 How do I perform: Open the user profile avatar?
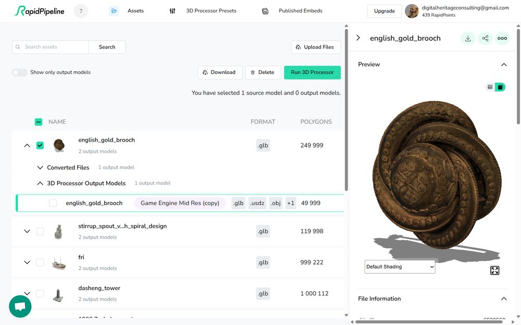pyautogui.click(x=412, y=11)
